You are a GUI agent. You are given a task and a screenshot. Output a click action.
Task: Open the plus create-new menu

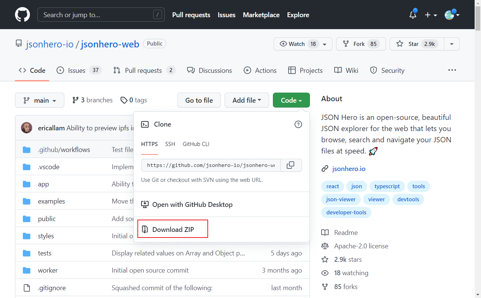click(431, 15)
